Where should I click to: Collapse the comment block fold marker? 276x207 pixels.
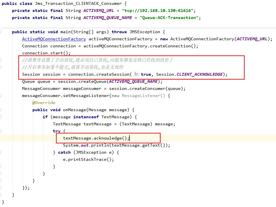[x=1, y=60]
